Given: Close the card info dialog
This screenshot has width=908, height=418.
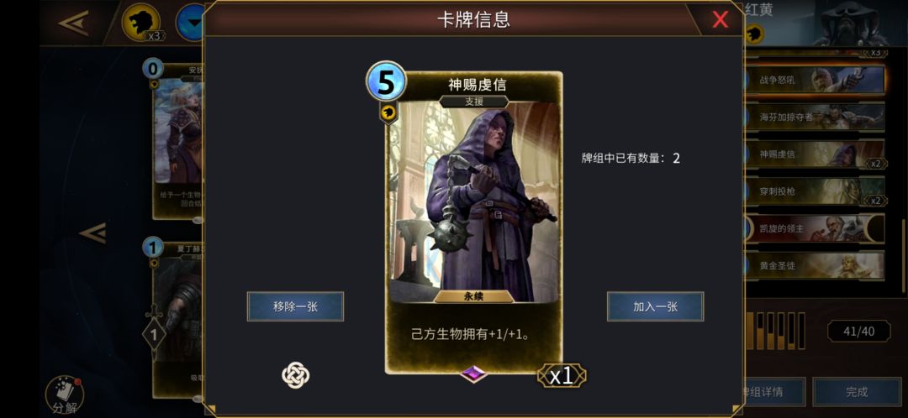Looking at the screenshot, I should click(720, 19).
